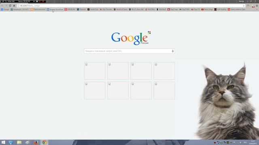This screenshot has height=145, width=259.
Task: Open the Social Club bookmark
Action: pos(93,10)
